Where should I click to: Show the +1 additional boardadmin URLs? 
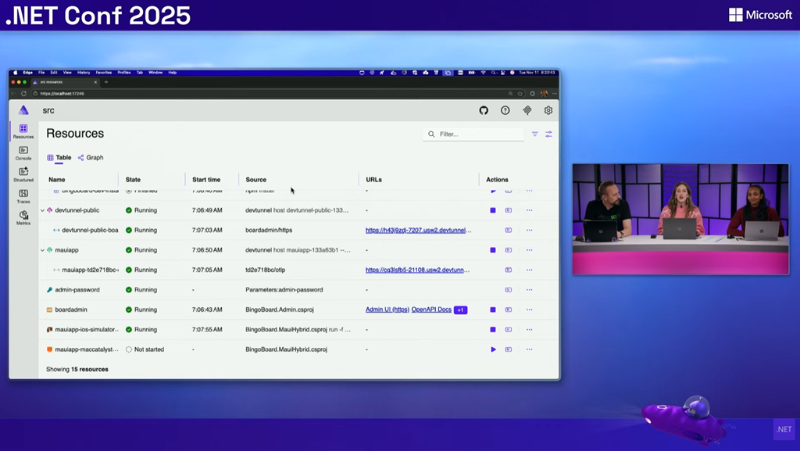click(x=460, y=310)
